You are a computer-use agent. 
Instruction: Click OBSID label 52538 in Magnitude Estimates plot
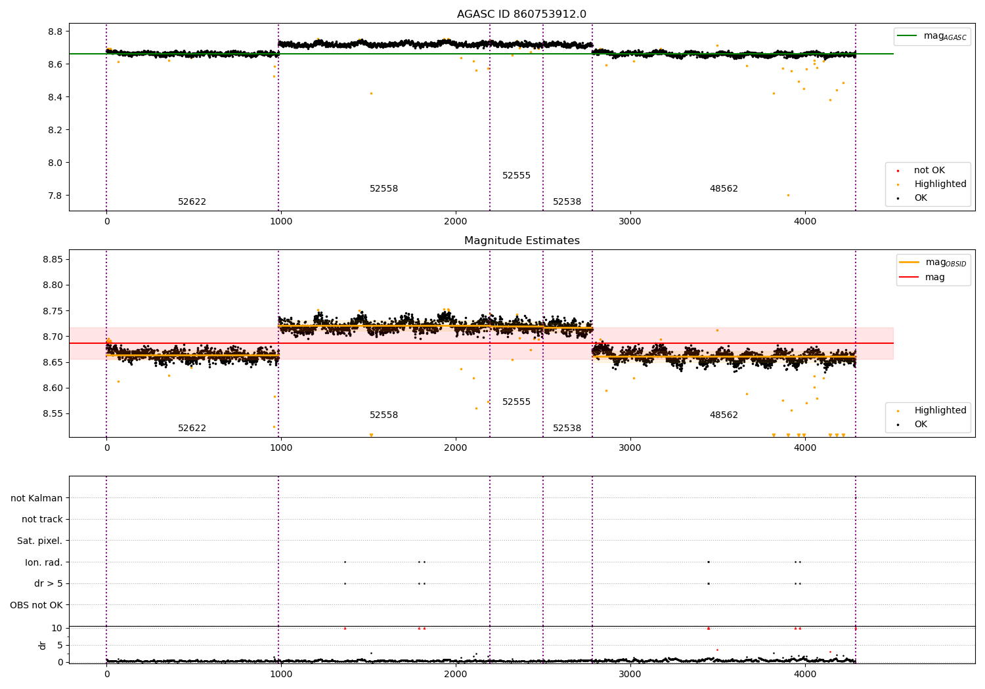coord(567,428)
